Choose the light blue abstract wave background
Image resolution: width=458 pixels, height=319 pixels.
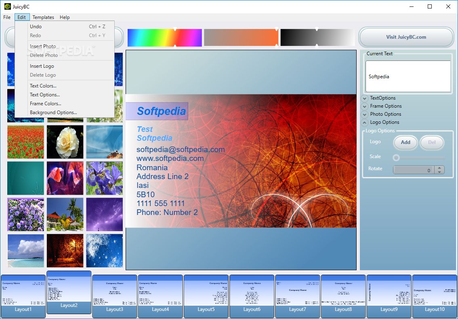pos(105,142)
